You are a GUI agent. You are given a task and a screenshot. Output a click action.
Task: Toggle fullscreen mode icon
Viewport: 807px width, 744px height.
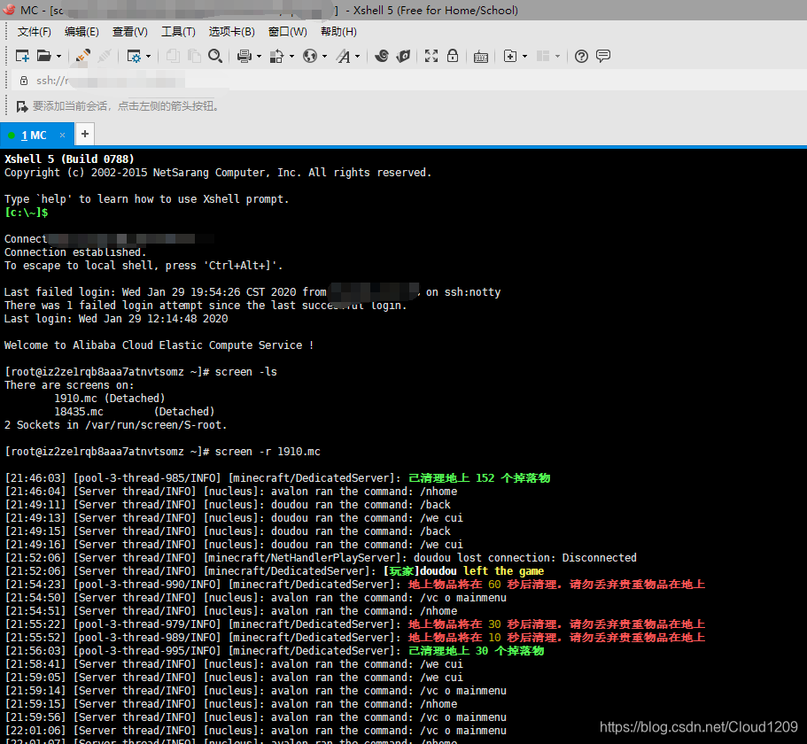(431, 56)
